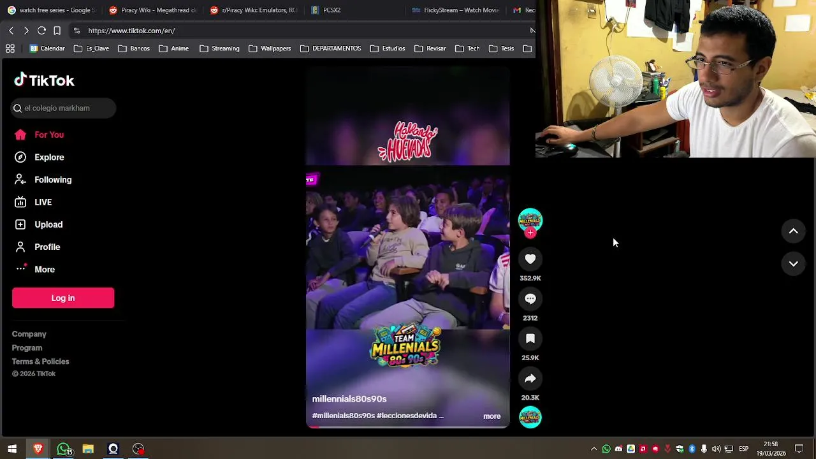
Task: Open the Calendar bookmark
Action: [x=47, y=48]
